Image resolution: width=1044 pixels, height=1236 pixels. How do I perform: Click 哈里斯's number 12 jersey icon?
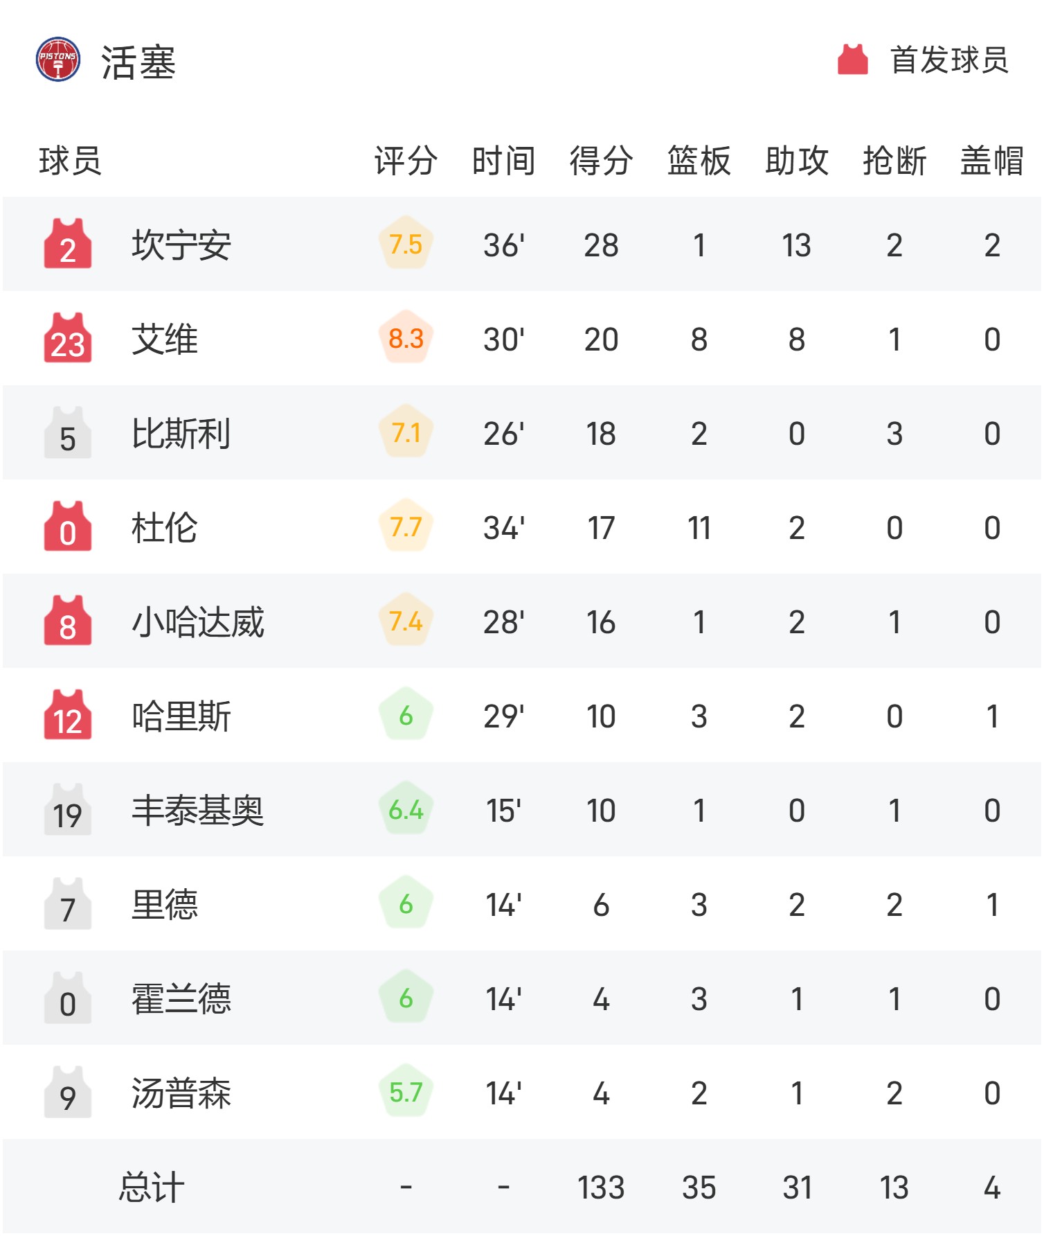tap(68, 714)
